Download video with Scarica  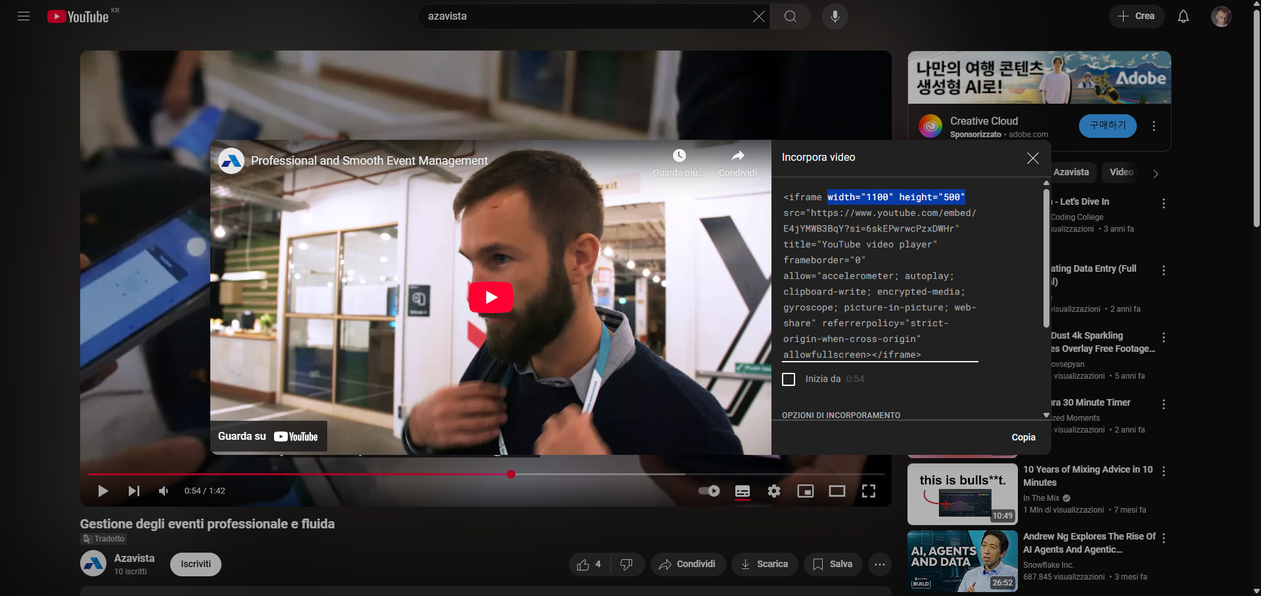pos(764,564)
